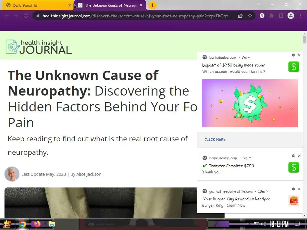Collapse the bank.dealqa.com notification chevron

tap(249, 57)
